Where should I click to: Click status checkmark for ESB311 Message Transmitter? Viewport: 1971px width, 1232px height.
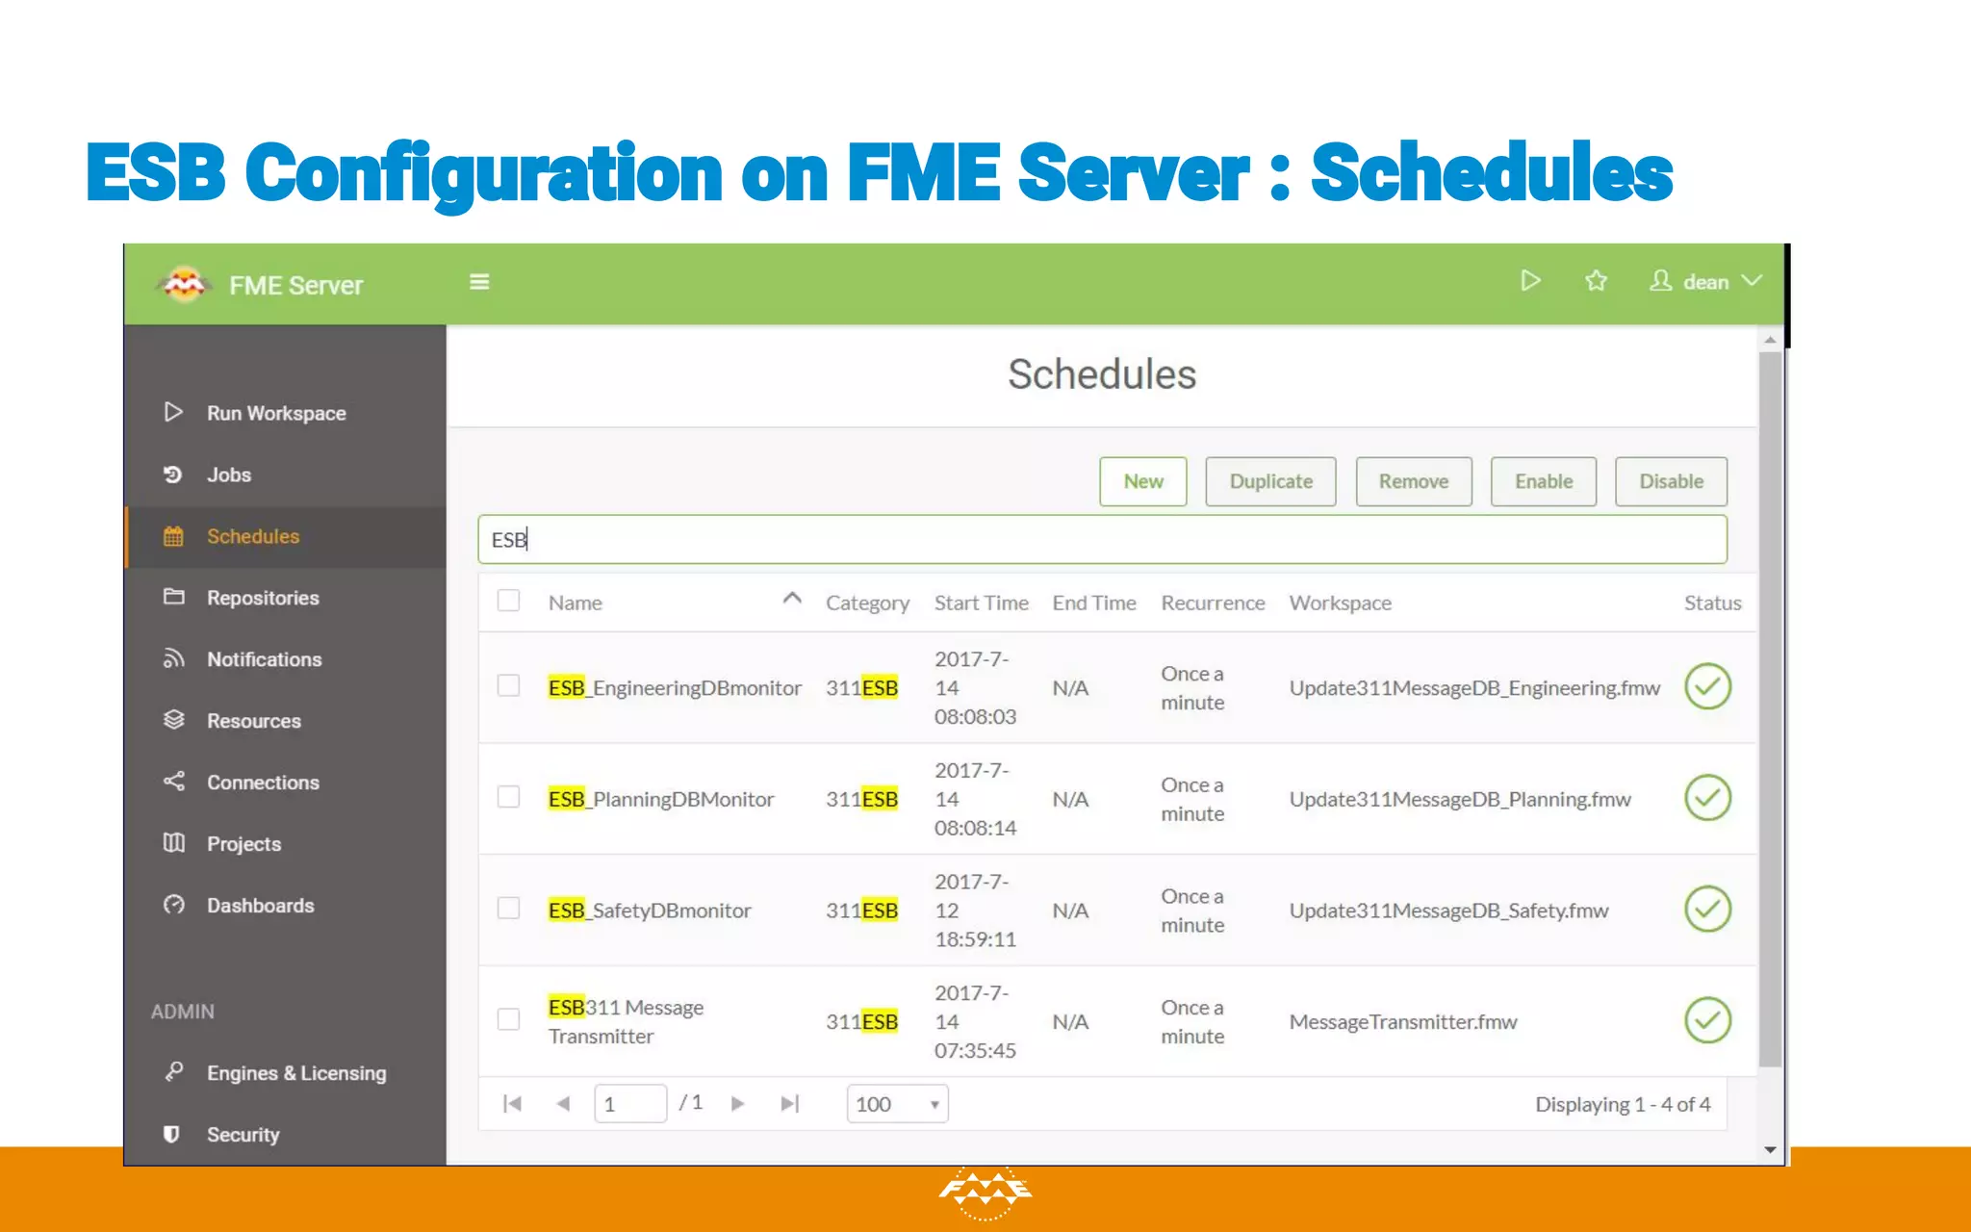coord(1708,1020)
